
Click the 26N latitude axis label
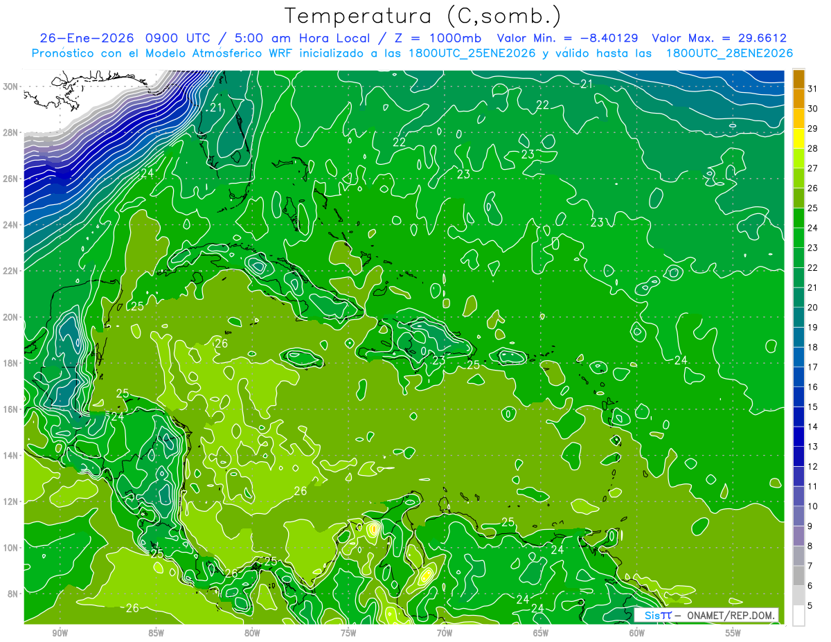point(10,179)
